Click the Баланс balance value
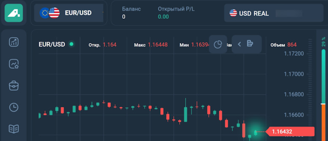Viewport: 328px width, 141px height. pyautogui.click(x=124, y=17)
